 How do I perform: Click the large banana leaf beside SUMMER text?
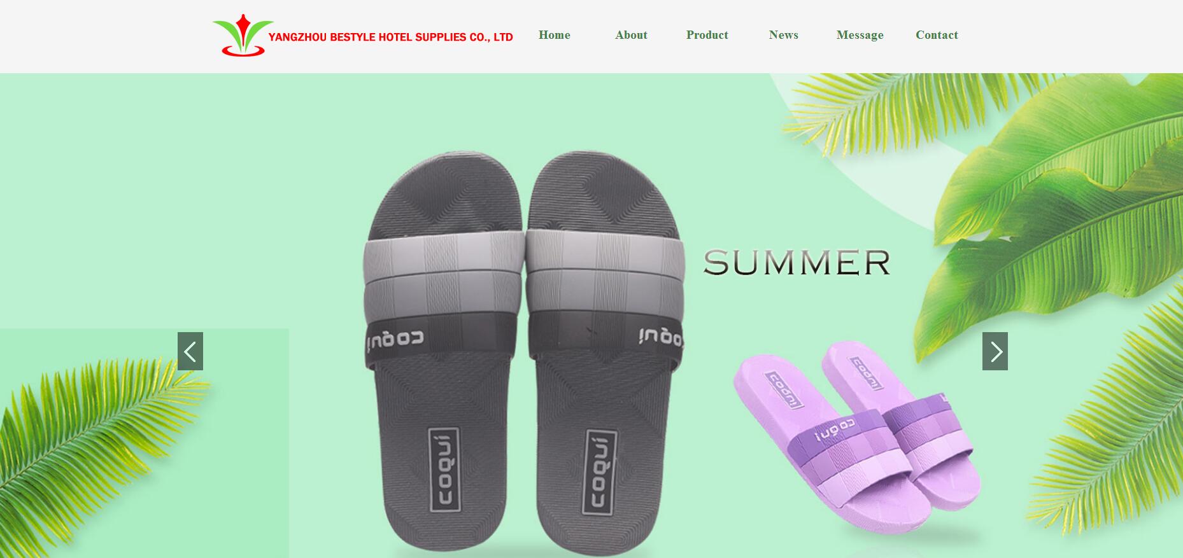click(1051, 210)
